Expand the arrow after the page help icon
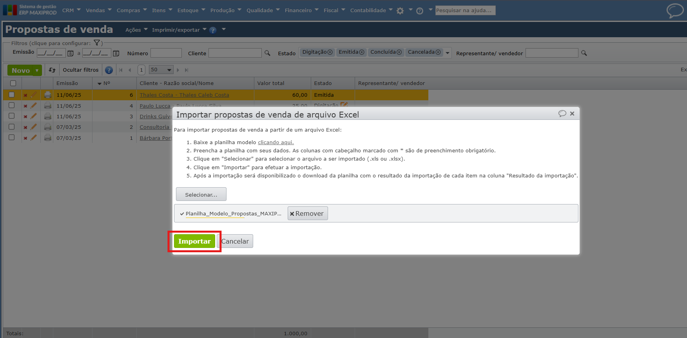Image resolution: width=687 pixels, height=338 pixels. [x=224, y=29]
